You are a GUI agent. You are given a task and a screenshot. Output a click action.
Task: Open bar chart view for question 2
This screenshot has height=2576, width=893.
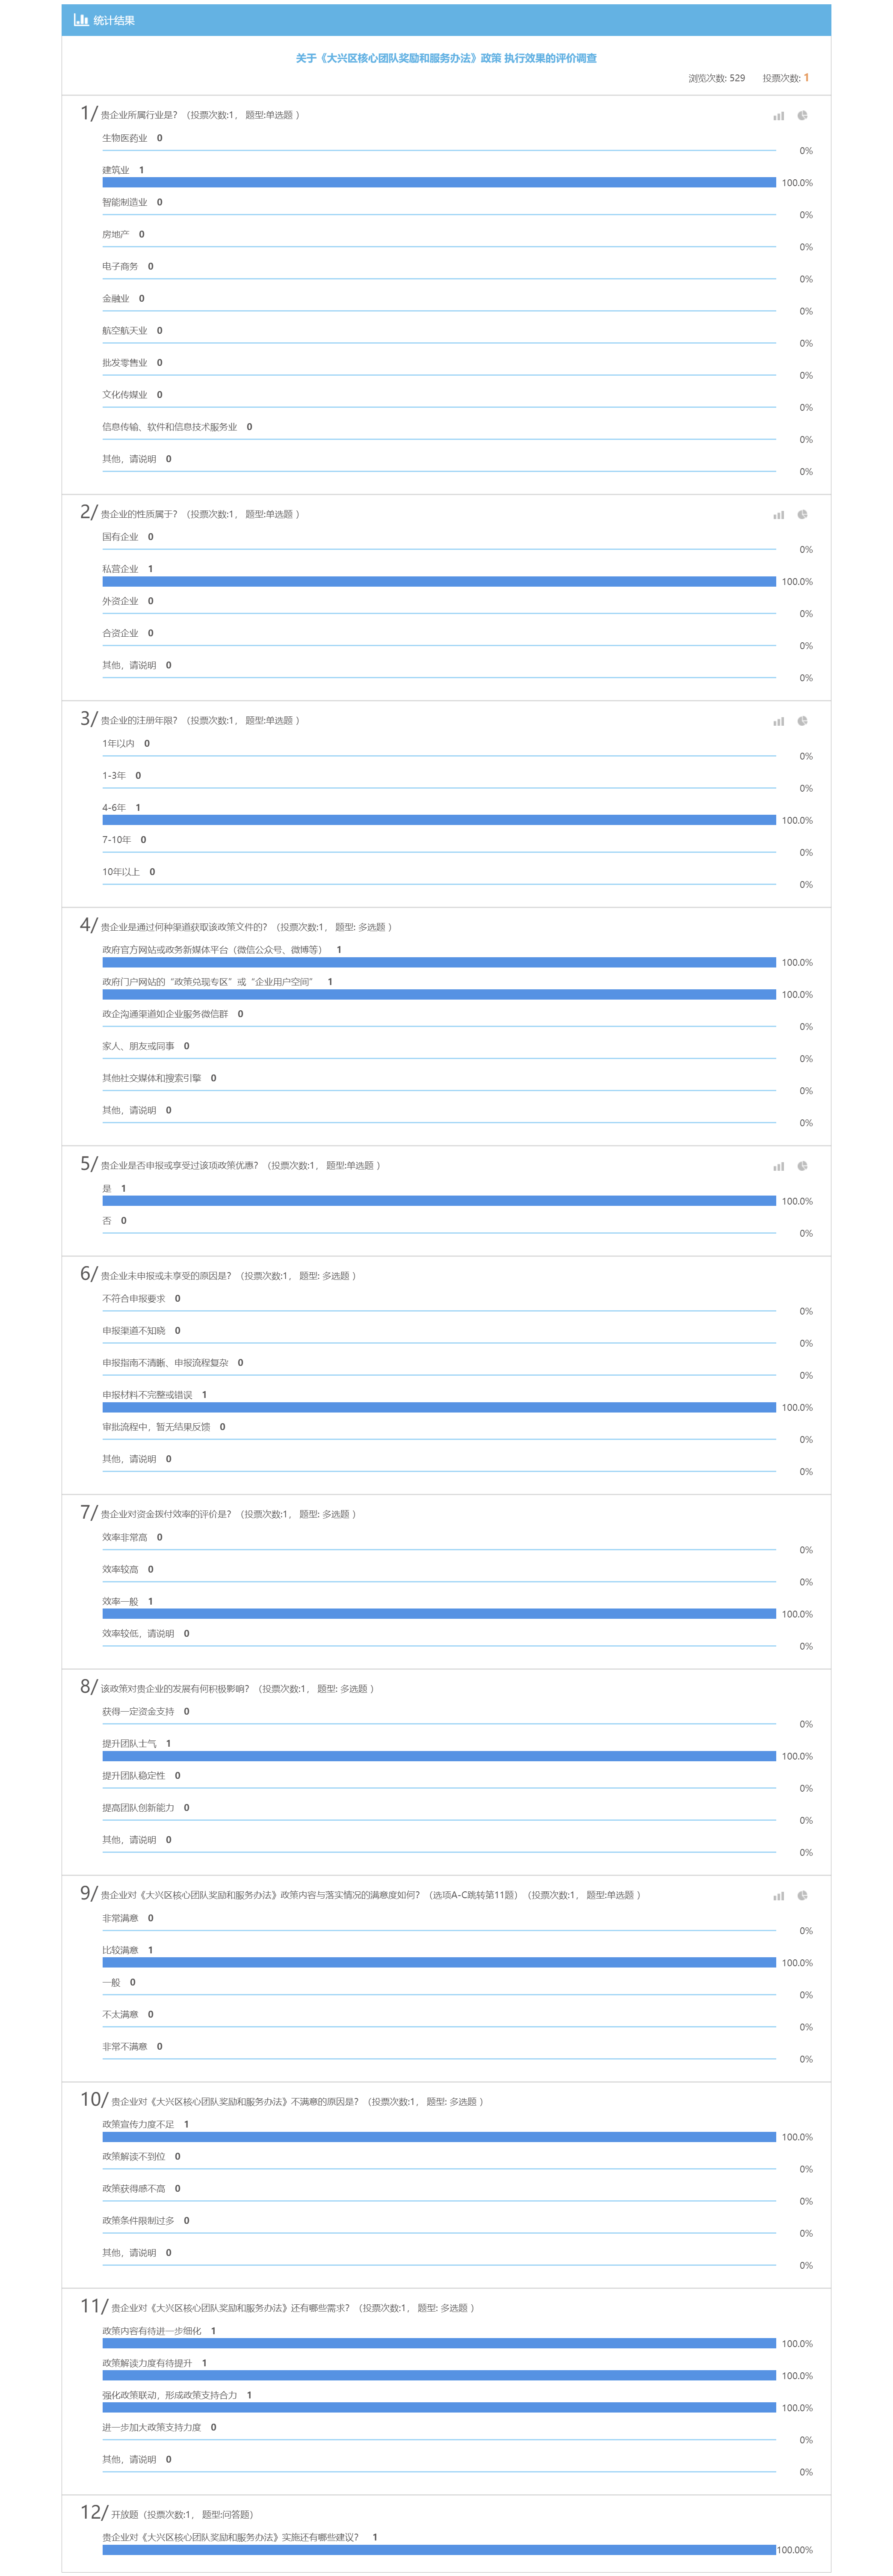click(x=778, y=515)
